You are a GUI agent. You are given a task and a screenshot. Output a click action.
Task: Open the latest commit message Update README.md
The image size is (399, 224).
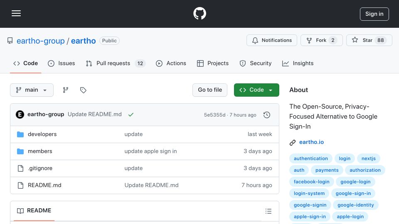pyautogui.click(x=95, y=114)
